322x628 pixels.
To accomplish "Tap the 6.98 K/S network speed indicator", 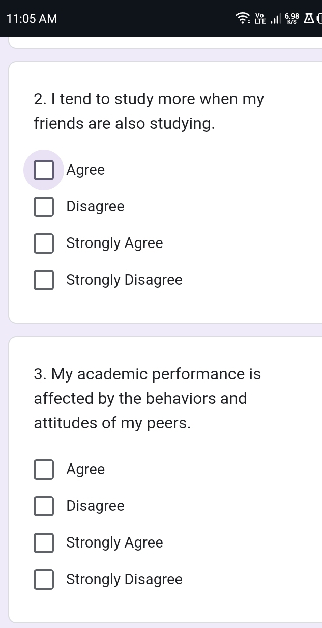I will (x=292, y=19).
